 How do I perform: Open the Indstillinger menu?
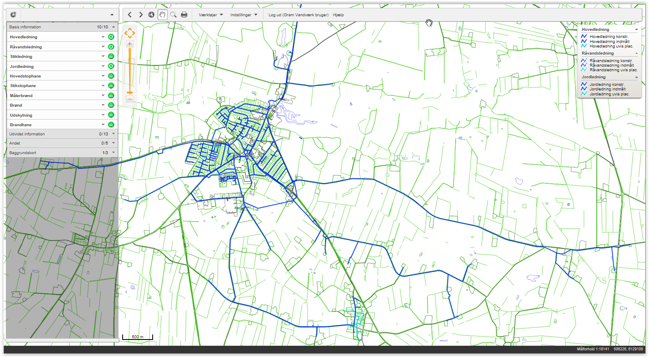[244, 15]
